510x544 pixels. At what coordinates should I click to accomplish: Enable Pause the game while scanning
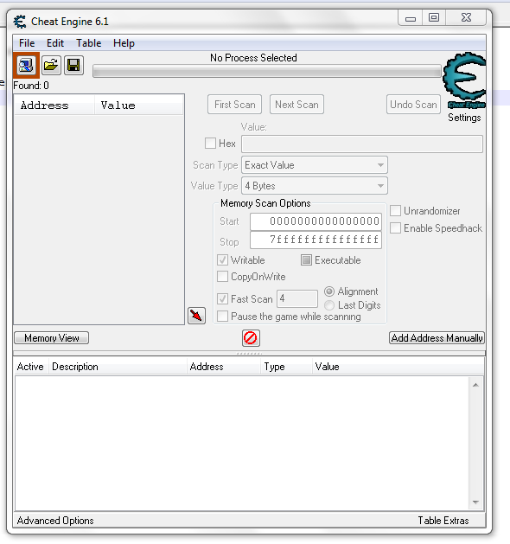pos(222,317)
